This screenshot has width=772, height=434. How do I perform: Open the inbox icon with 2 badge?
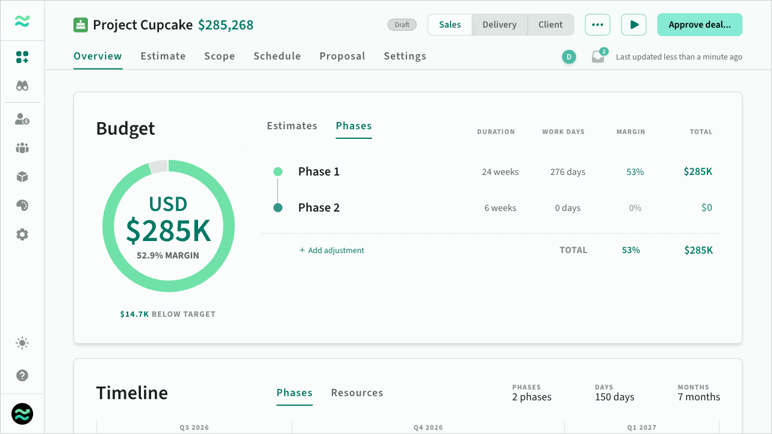click(x=599, y=57)
